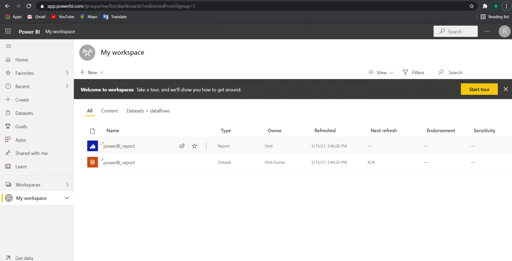This screenshot has height=261, width=512.
Task: Click the My workspace group avatar icon
Action: 87,53
